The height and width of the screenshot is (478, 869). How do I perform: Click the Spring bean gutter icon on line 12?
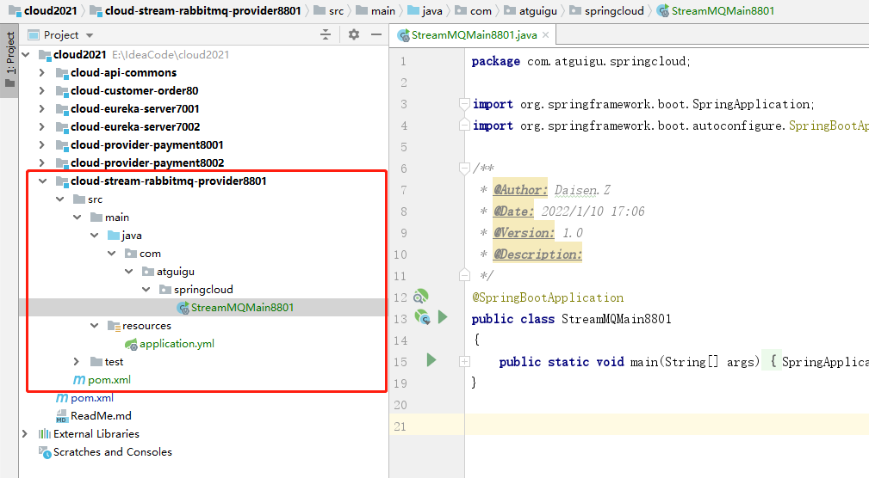(421, 297)
